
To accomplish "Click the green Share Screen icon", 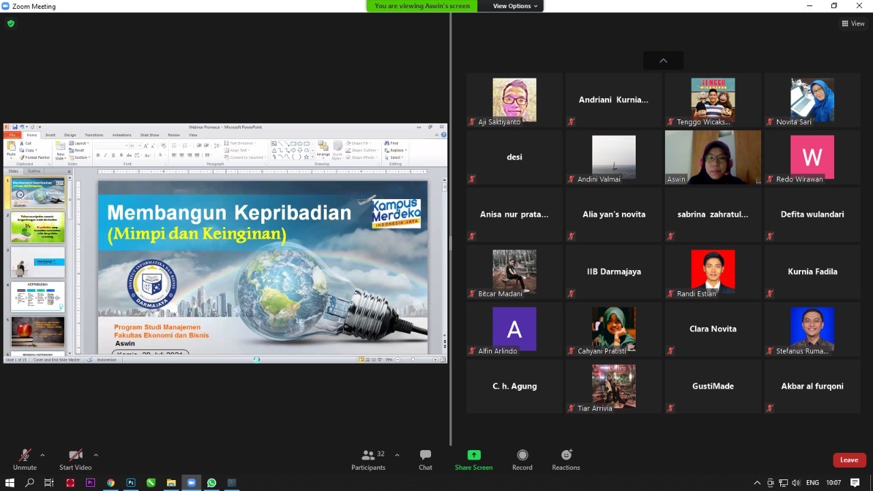I will click(473, 455).
